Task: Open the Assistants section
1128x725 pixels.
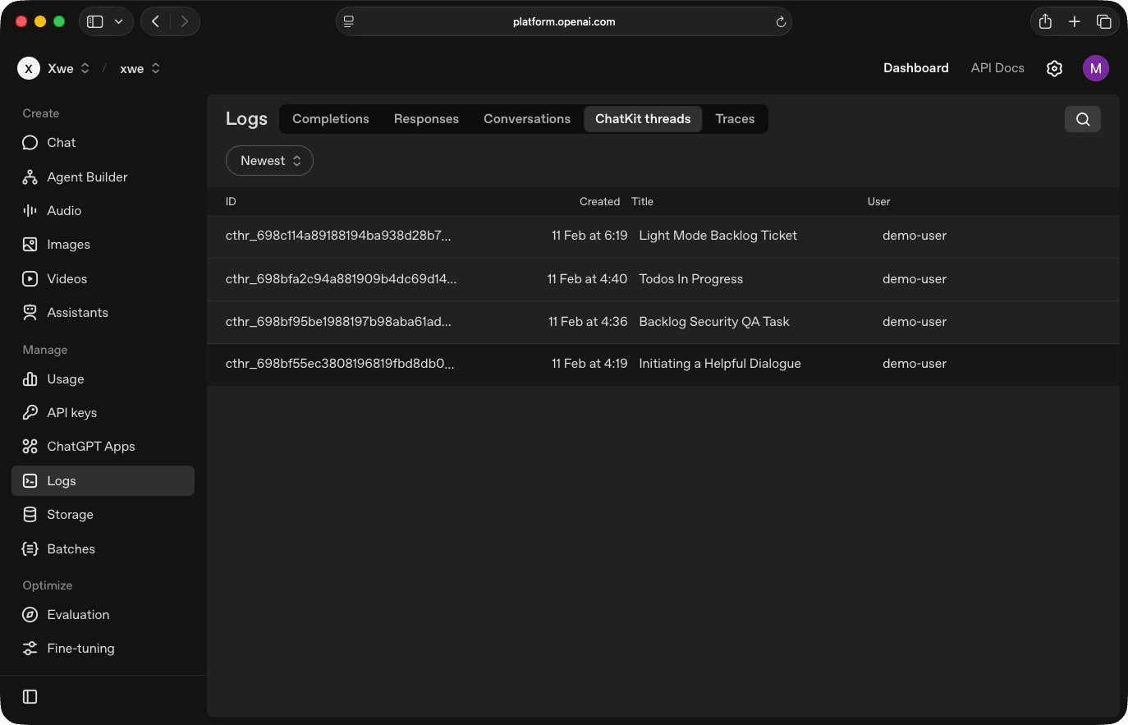Action: [x=77, y=312]
